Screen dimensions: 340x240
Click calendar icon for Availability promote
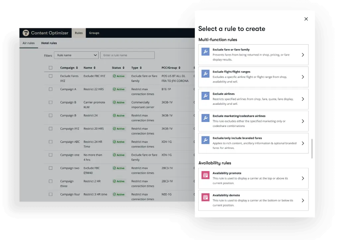coord(206,175)
